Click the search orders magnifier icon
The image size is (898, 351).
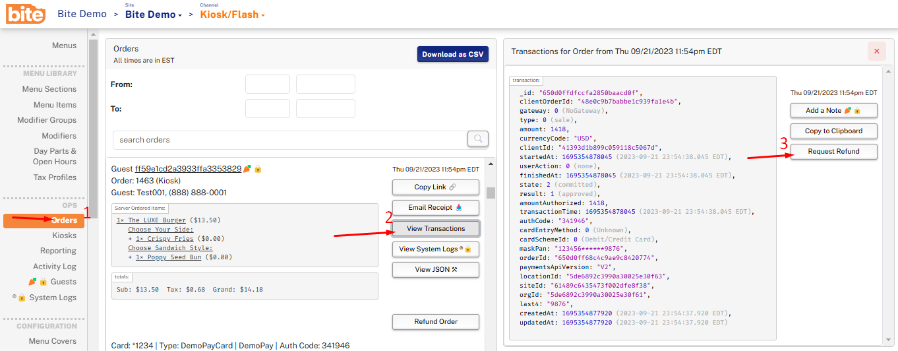tap(477, 139)
